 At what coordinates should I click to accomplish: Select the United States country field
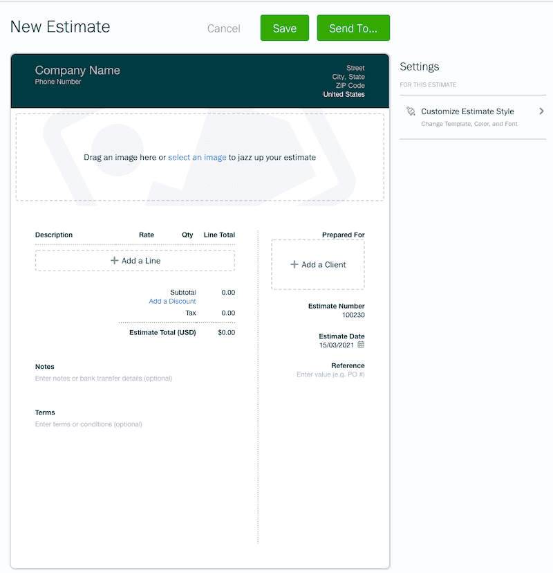pos(344,94)
